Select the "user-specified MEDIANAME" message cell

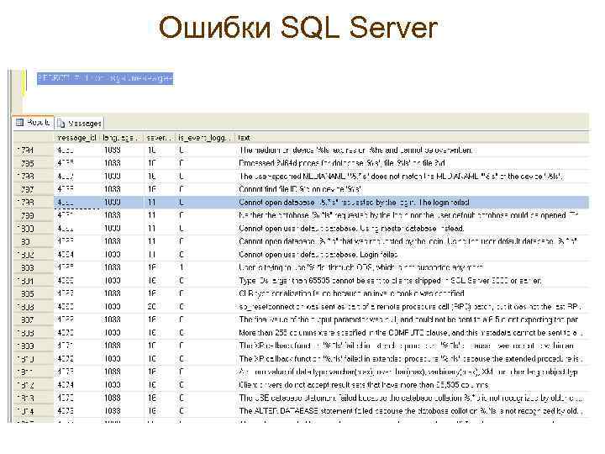[412, 177]
